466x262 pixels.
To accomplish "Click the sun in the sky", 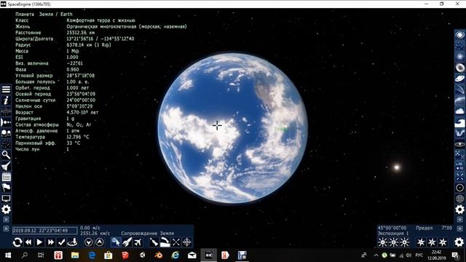I will pyautogui.click(x=396, y=167).
